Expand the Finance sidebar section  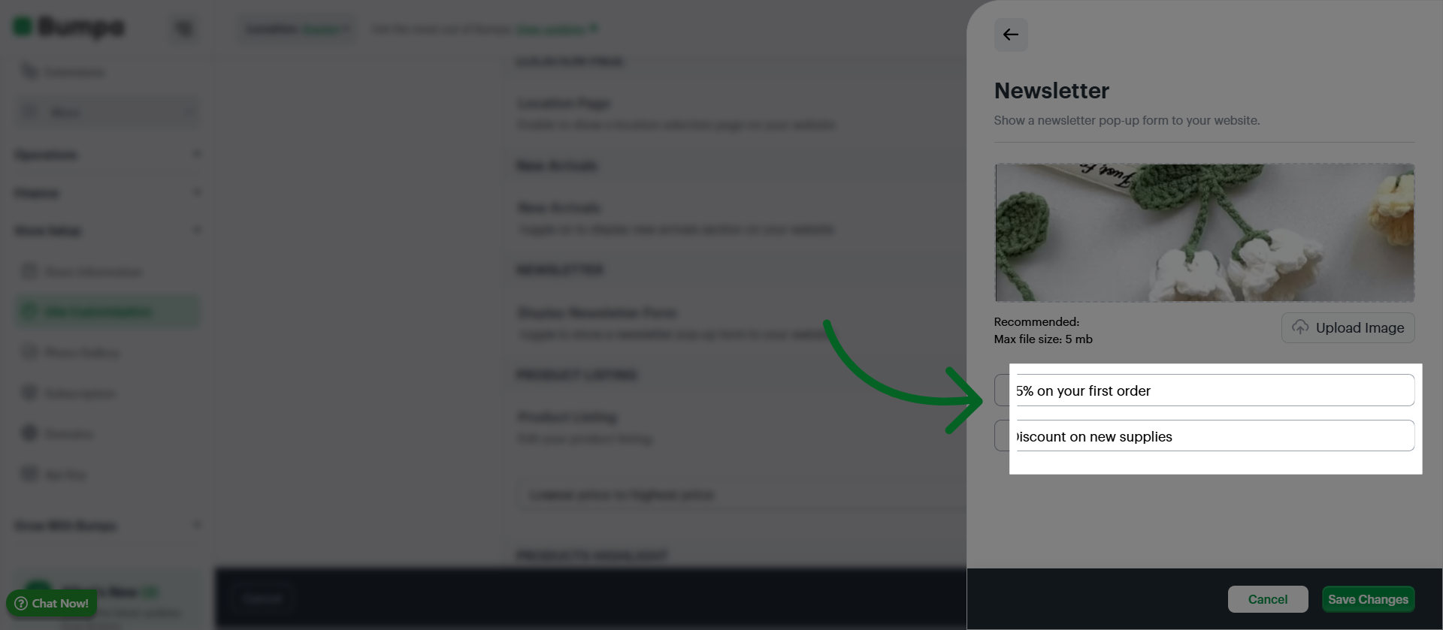tap(107, 193)
